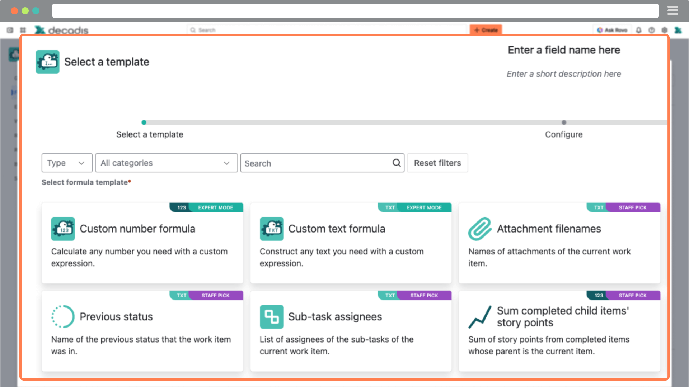Click the orange Create button
Image resolution: width=689 pixels, height=387 pixels.
point(486,30)
